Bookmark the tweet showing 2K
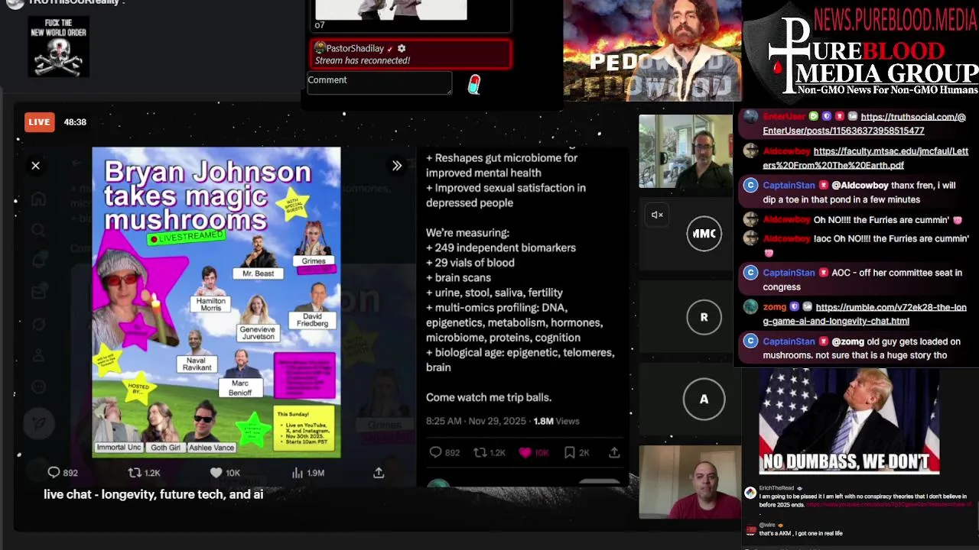The height and width of the screenshot is (550, 979). (569, 452)
